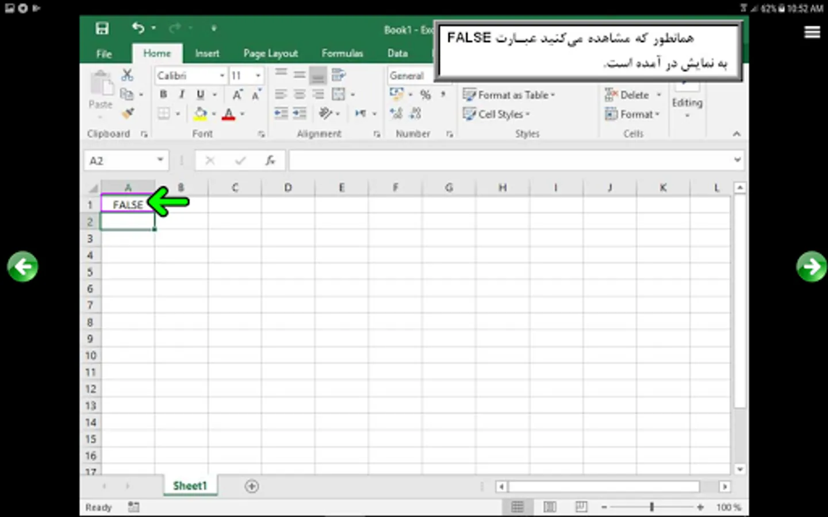This screenshot has height=517, width=828.
Task: Open the Format as Table dropdown
Action: (x=509, y=95)
